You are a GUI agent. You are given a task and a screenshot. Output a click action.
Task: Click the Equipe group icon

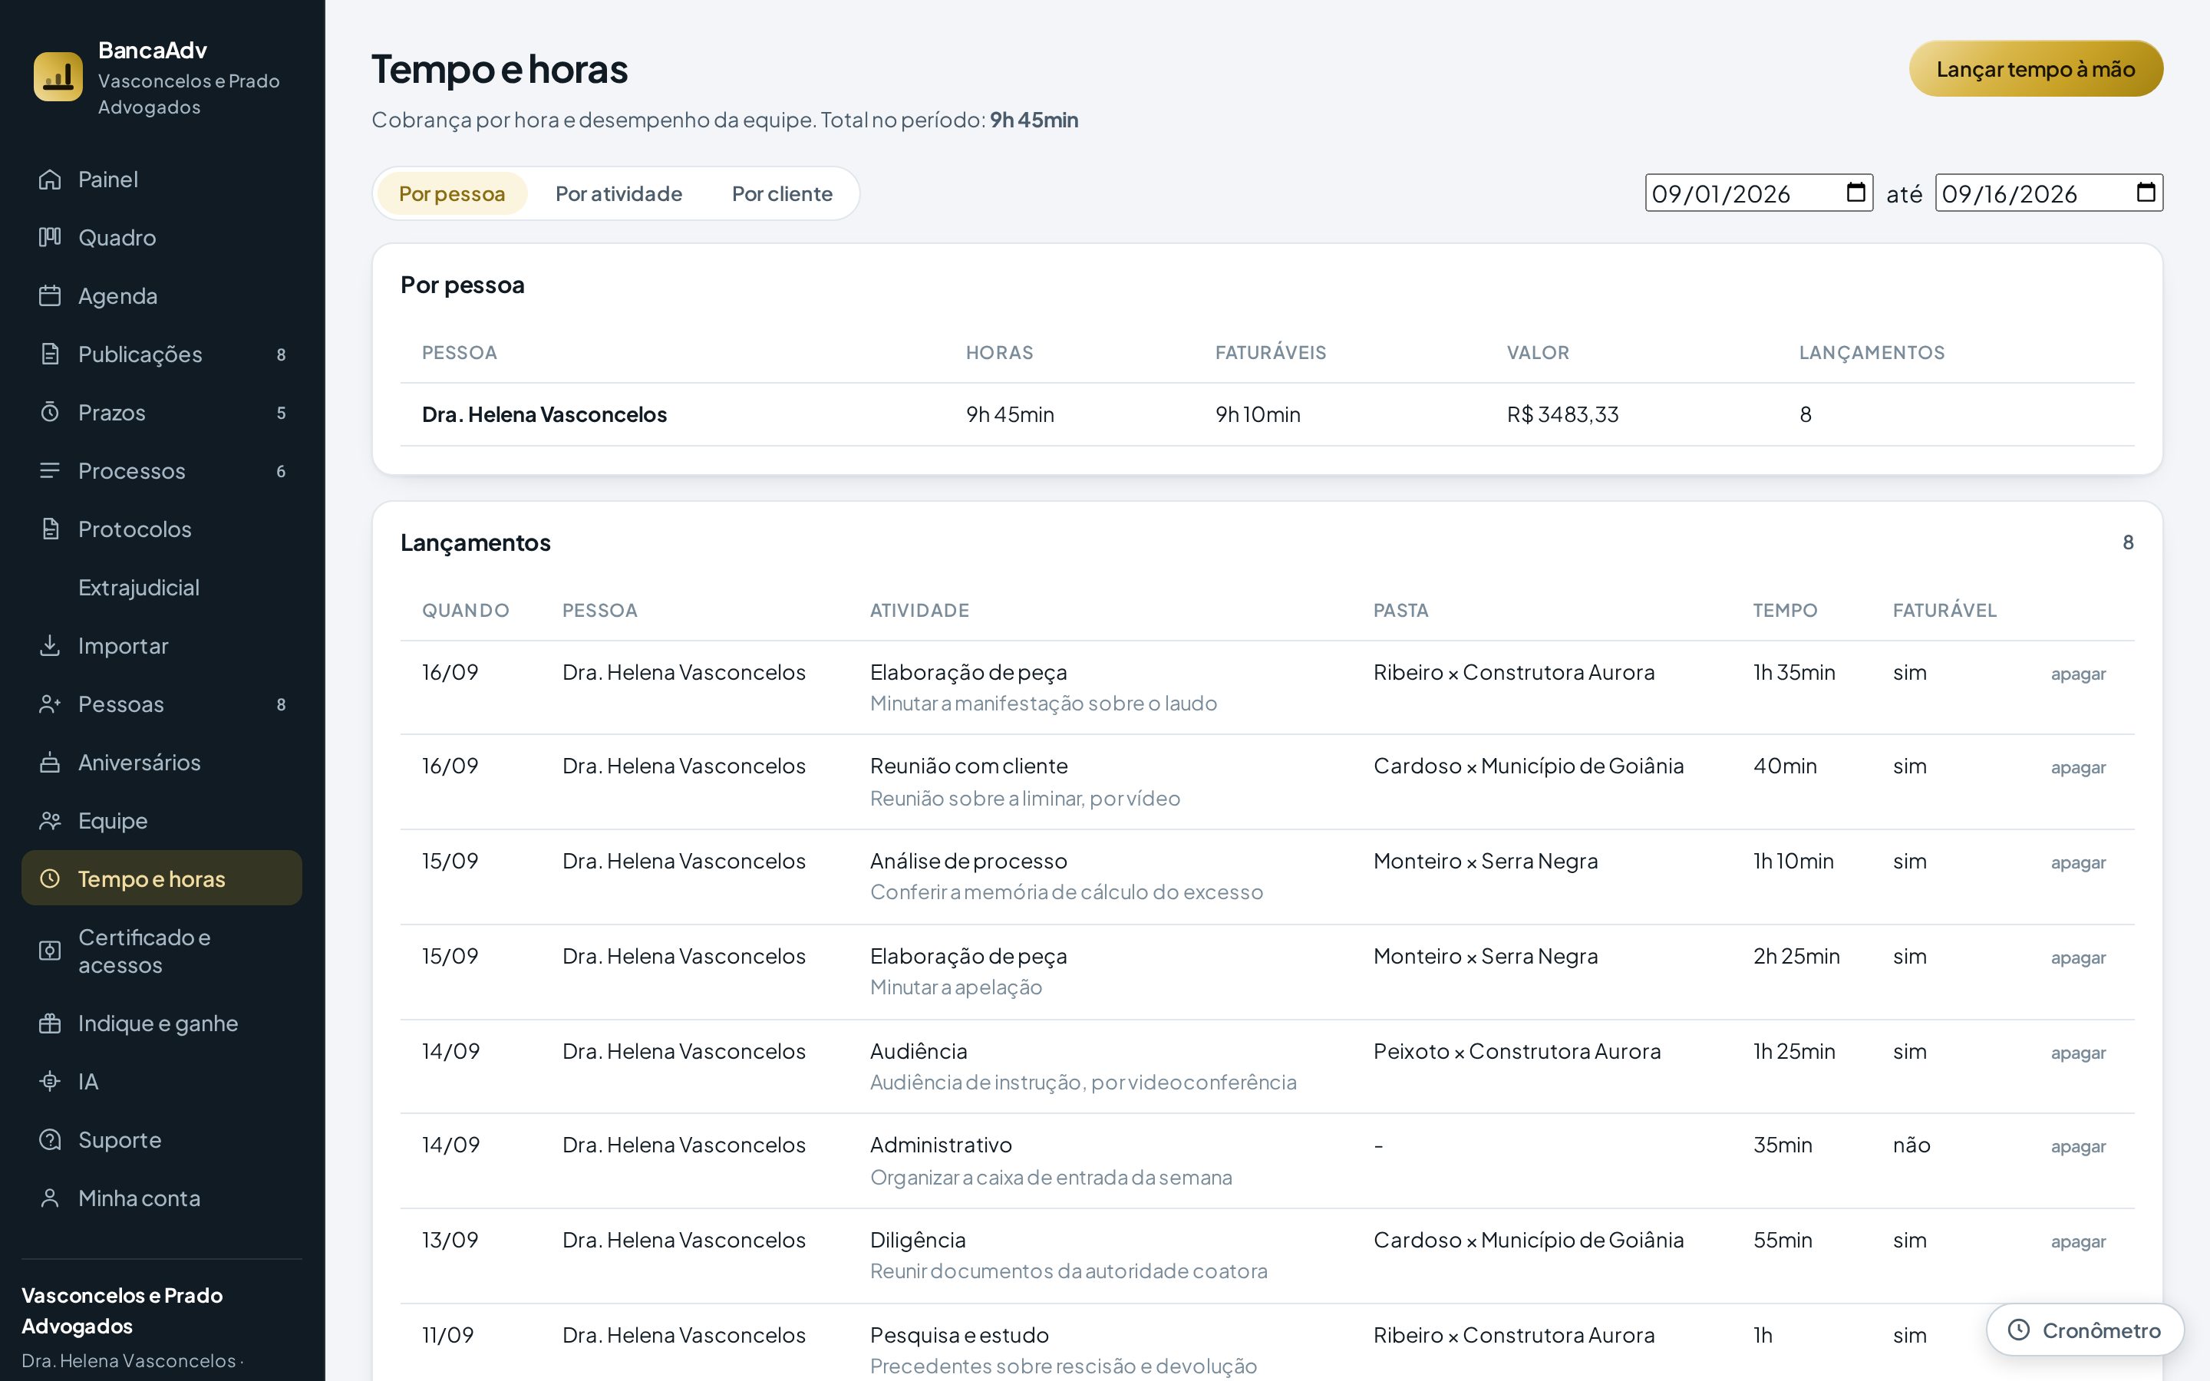[50, 821]
